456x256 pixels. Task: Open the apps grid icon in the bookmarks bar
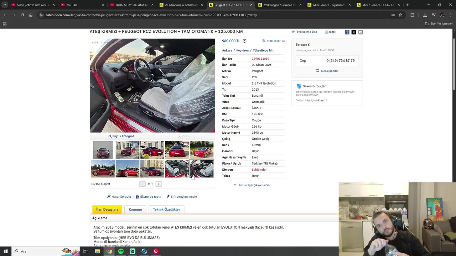coord(5,23)
